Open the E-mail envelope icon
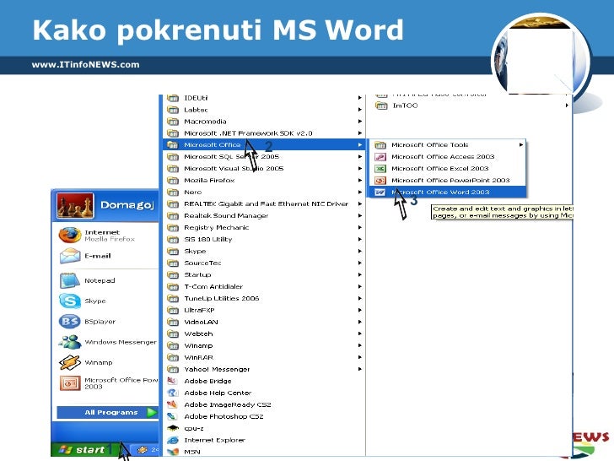Image resolution: width=614 pixels, height=461 pixels. point(70,256)
